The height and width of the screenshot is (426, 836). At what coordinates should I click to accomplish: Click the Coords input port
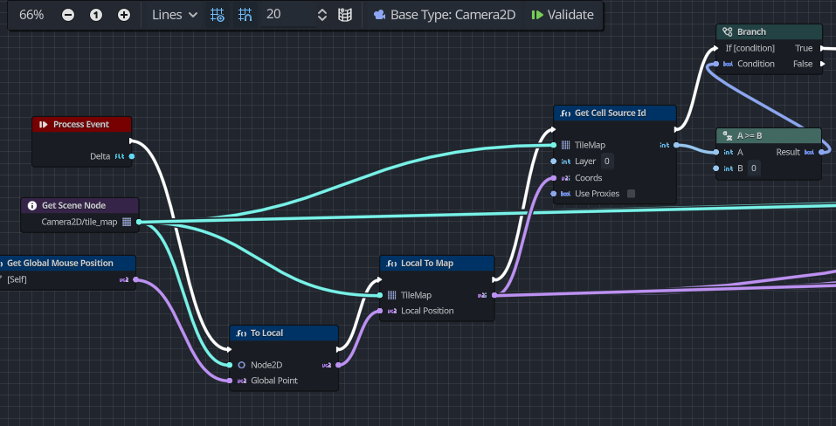tap(554, 178)
